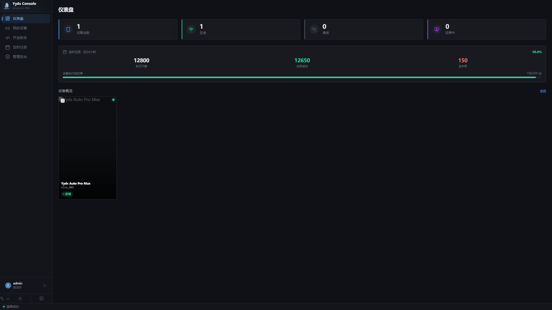The height and width of the screenshot is (310, 552).
Task: Click the 12800 执行次数 value
Action: (x=141, y=60)
